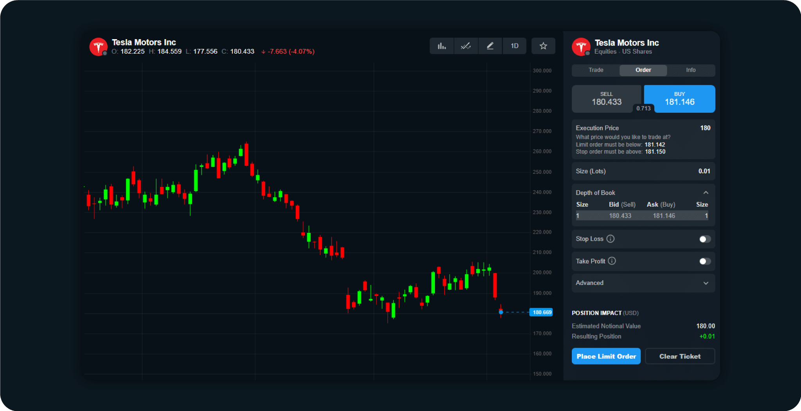Viewport: 801px width, 411px height.
Task: Open the 1D timeframe selector
Action: pos(514,46)
